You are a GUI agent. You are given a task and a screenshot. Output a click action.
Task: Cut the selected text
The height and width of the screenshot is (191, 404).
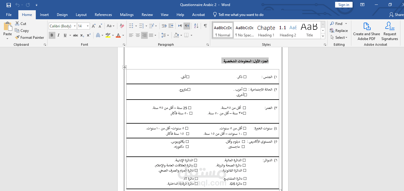point(20,23)
